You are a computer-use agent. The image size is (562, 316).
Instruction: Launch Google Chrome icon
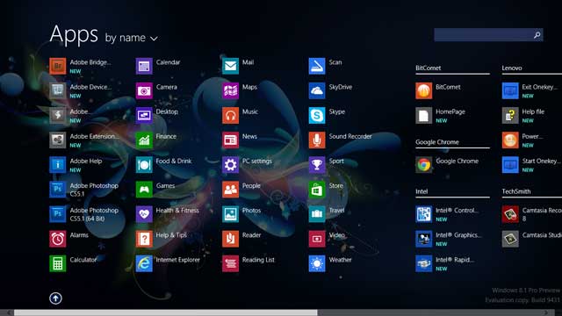[423, 165]
